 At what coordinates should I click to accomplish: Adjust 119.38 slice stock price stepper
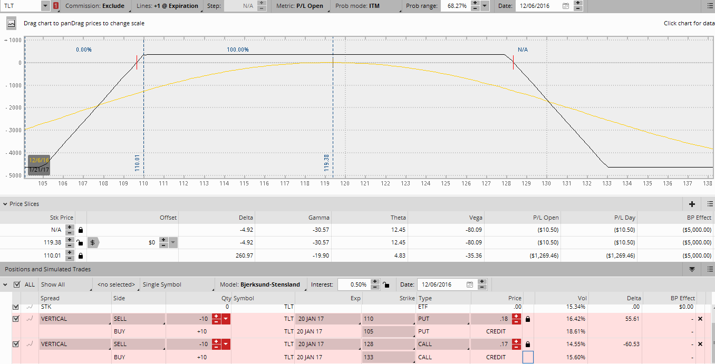(70, 242)
